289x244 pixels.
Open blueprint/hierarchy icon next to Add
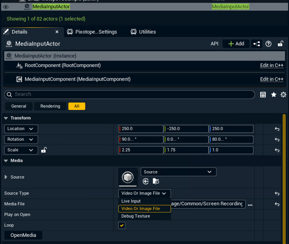tap(256, 44)
